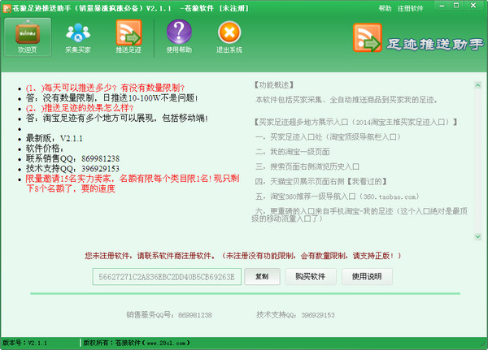Click the red unregistered software notice

(243, 256)
